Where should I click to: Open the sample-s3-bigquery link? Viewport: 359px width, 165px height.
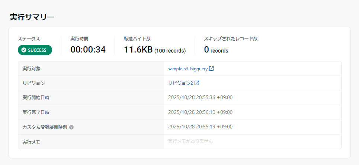pyautogui.click(x=188, y=69)
